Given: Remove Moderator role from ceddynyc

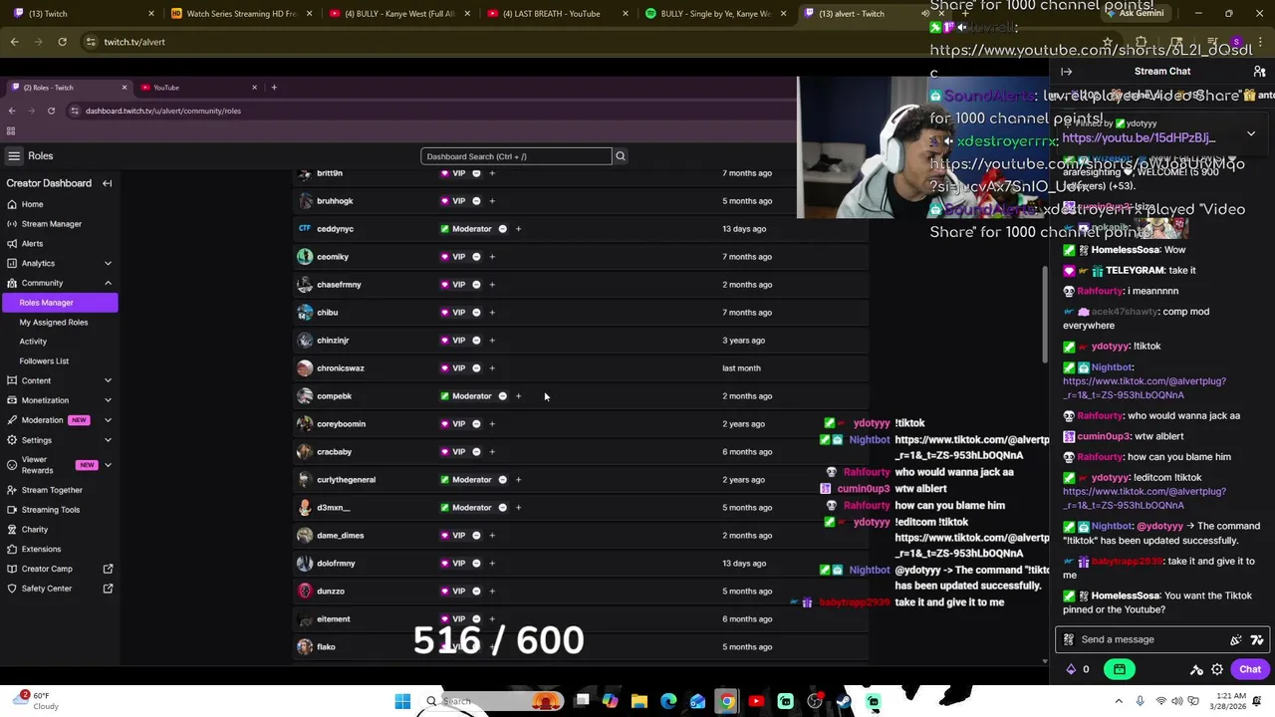Looking at the screenshot, I should click(502, 229).
